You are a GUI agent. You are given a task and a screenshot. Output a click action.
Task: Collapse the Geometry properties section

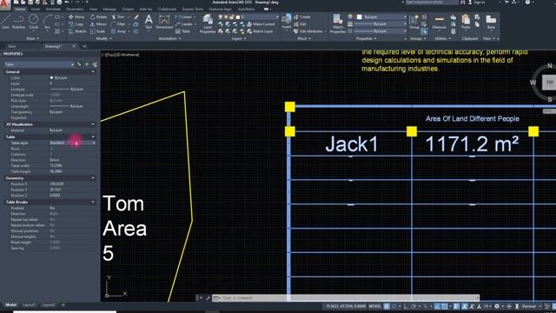[x=93, y=177]
